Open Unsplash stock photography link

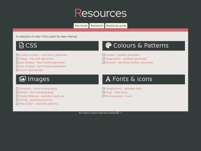pos(38,89)
